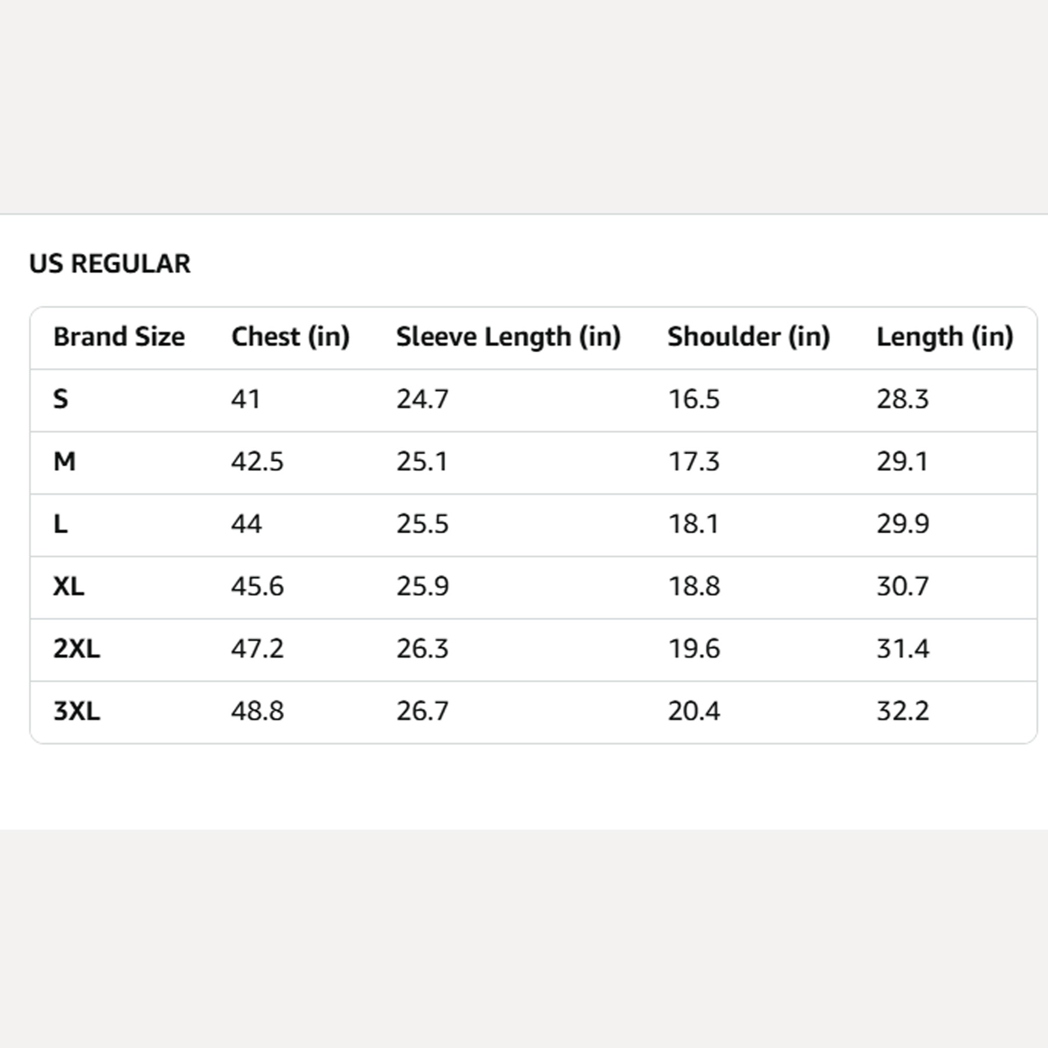The width and height of the screenshot is (1048, 1048).
Task: Click sleeve length value 26.3
Action: [423, 649]
